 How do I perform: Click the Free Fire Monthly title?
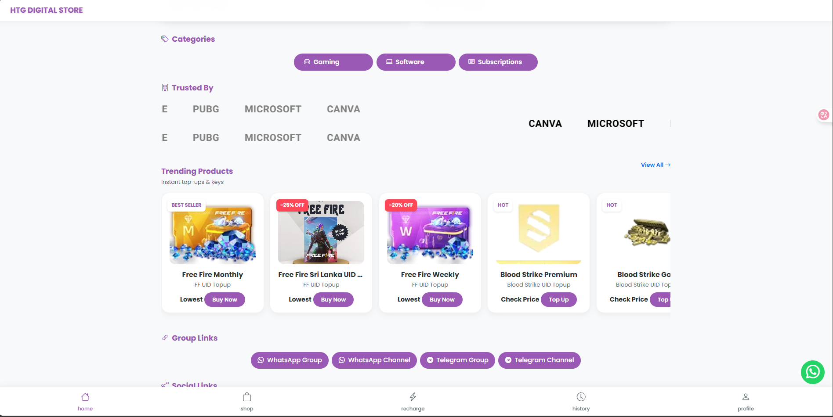pyautogui.click(x=213, y=274)
